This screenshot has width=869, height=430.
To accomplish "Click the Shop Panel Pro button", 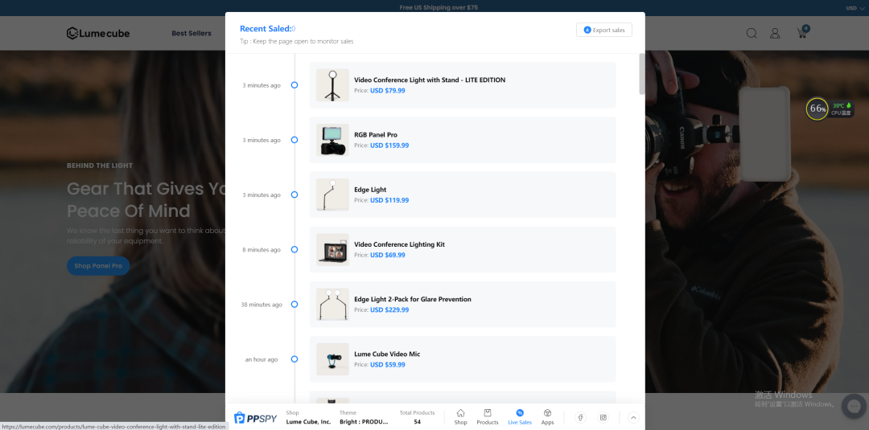I will (x=98, y=266).
